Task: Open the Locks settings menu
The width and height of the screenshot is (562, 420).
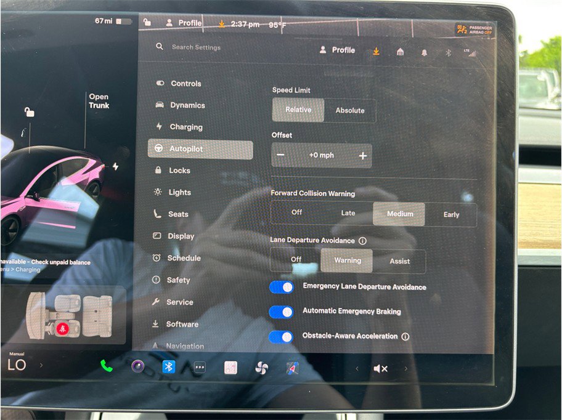Action: [173, 171]
